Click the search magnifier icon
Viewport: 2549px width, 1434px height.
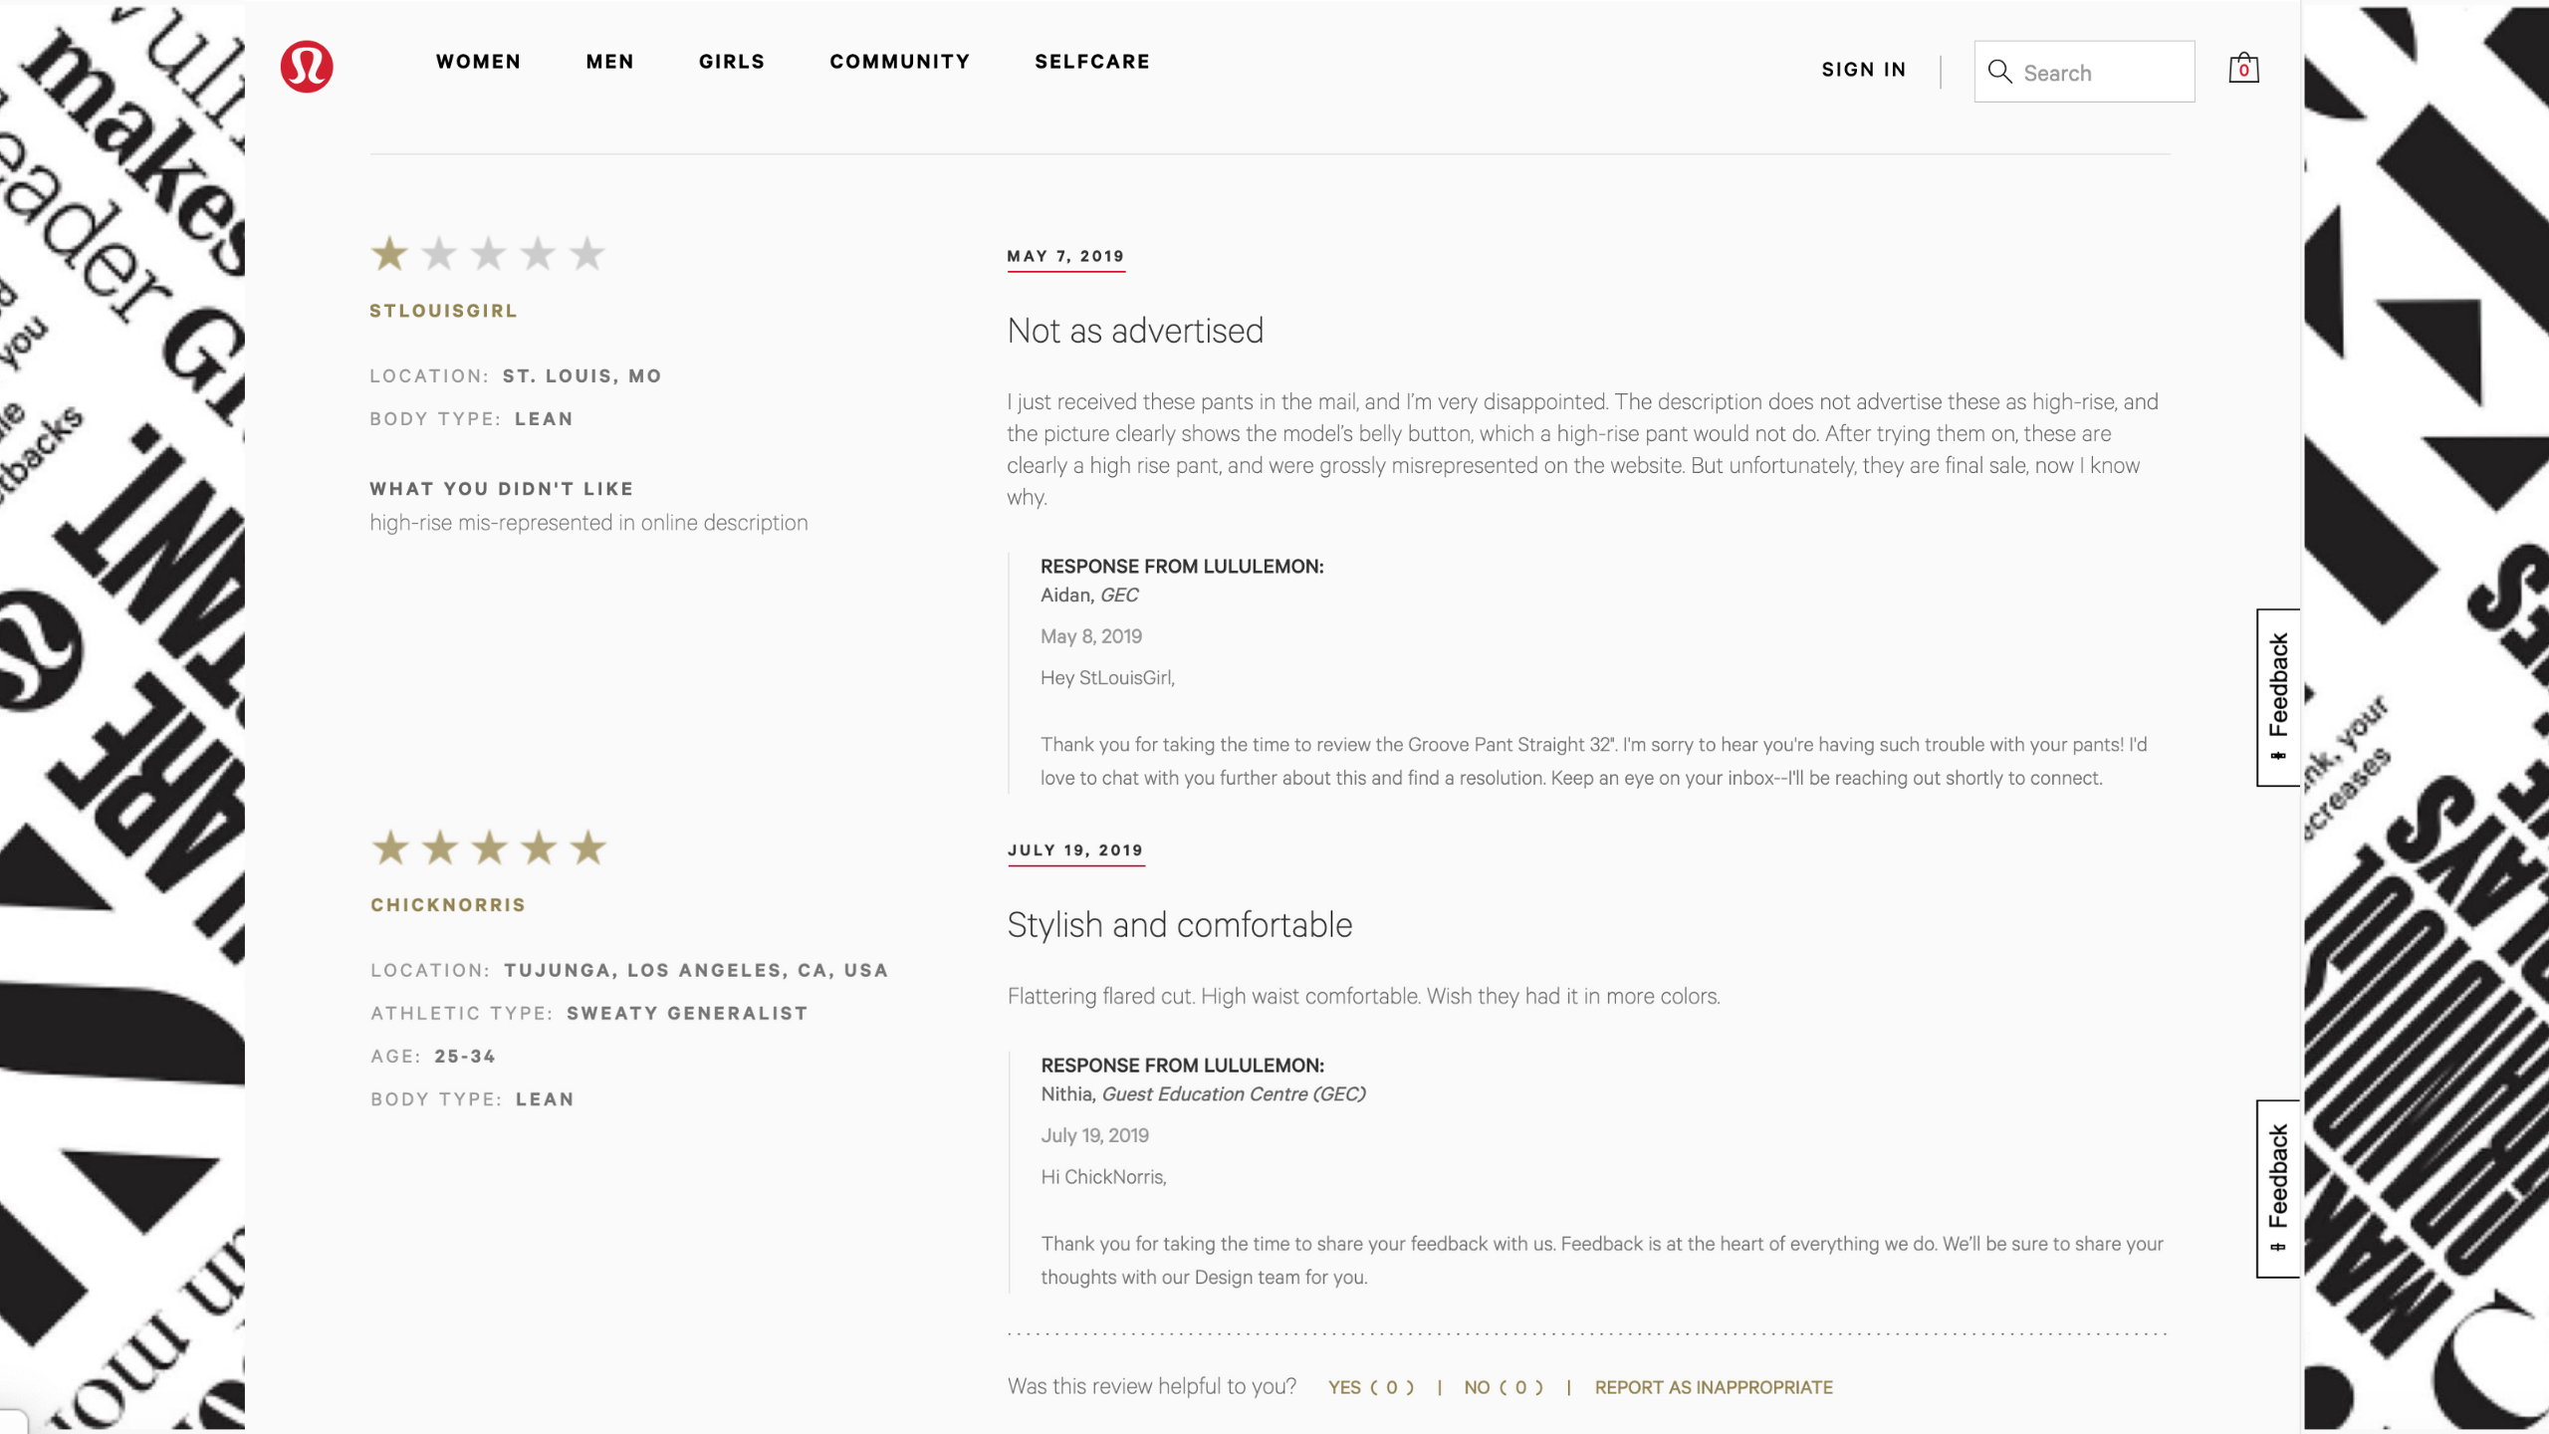pyautogui.click(x=1999, y=72)
